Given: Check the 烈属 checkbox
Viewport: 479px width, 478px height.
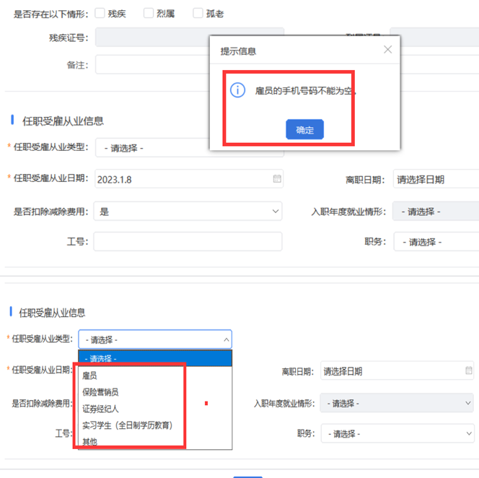Looking at the screenshot, I should (x=149, y=13).
